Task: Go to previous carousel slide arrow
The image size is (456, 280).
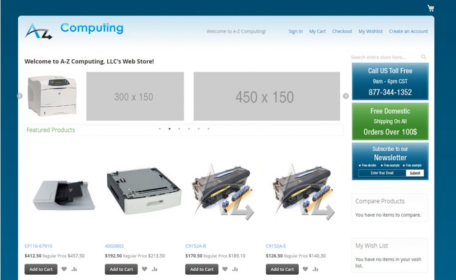Action: 20,96
